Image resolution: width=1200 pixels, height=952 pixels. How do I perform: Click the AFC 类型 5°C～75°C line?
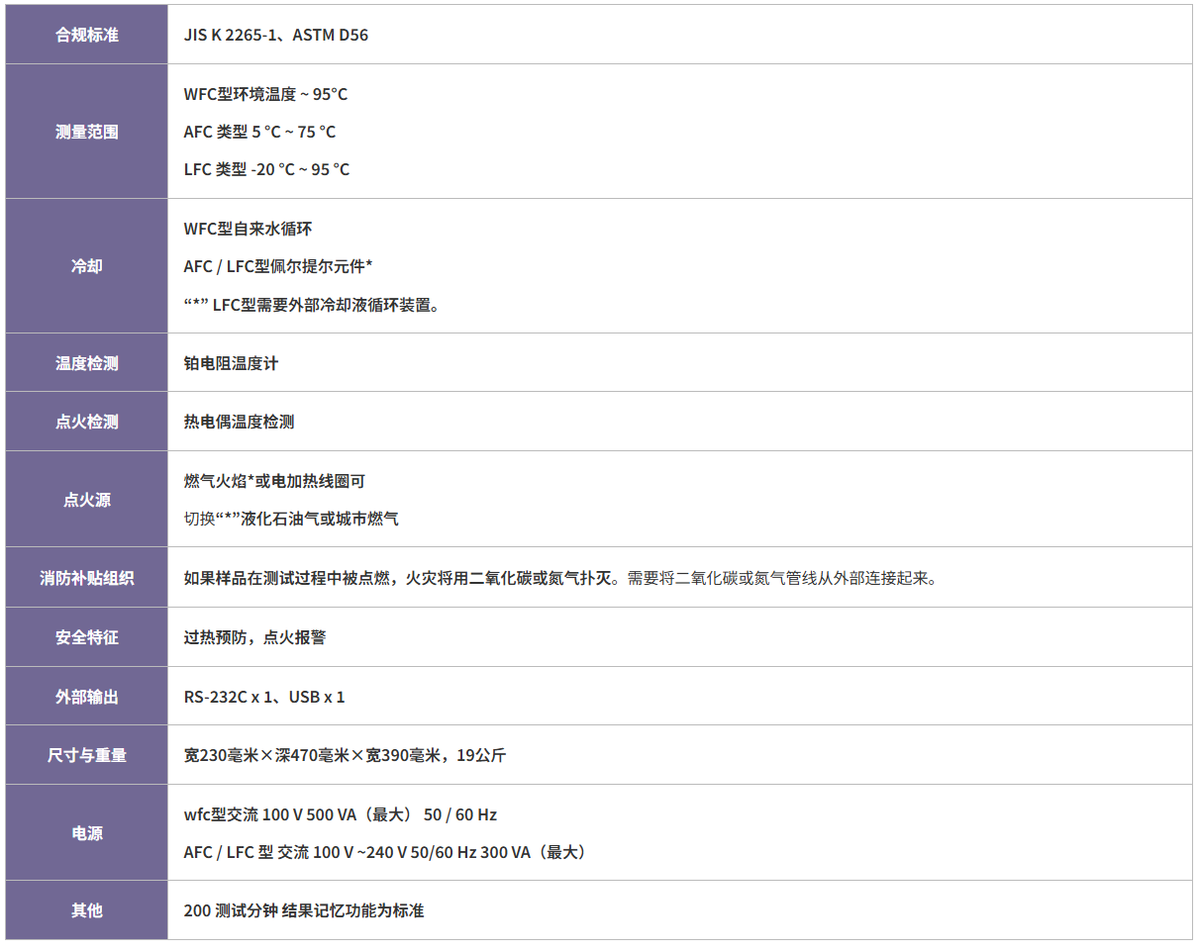pos(261,132)
